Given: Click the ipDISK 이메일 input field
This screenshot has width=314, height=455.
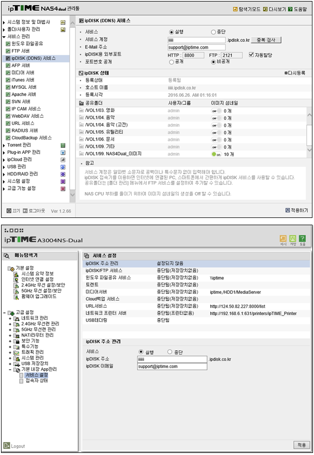Looking at the screenshot, I should [172, 367].
